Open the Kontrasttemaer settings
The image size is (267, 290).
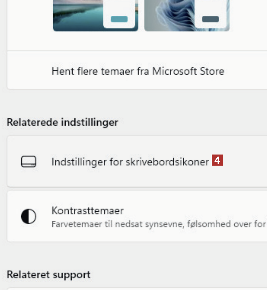(x=87, y=210)
